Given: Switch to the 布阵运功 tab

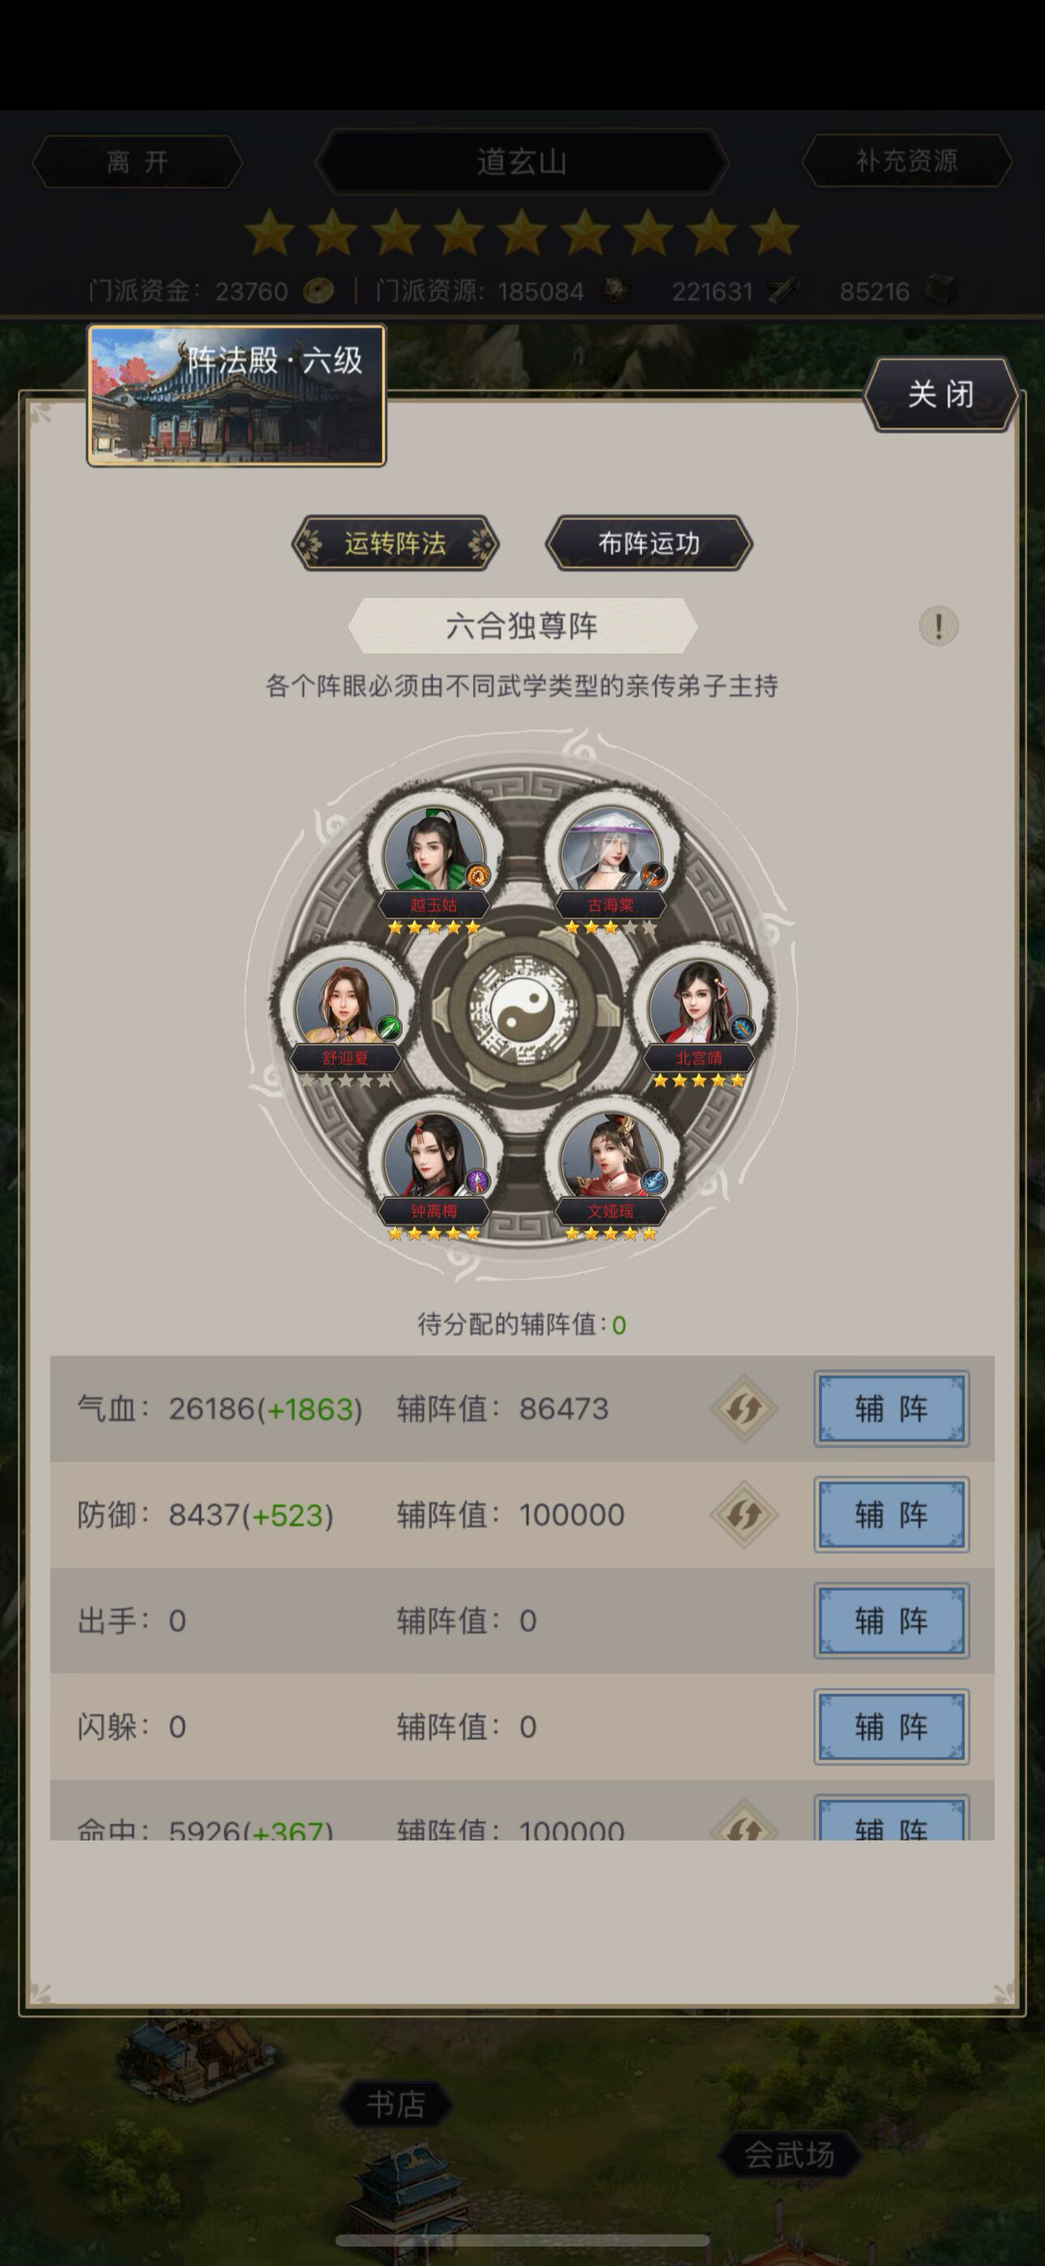Looking at the screenshot, I should click(649, 544).
